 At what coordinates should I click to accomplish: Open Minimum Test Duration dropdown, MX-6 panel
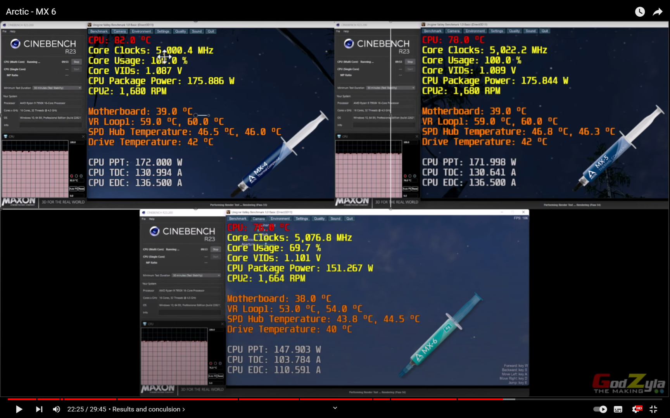pos(196,275)
